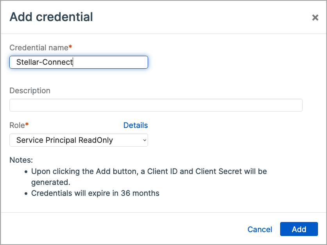Click the chevron arrow on Role selector
Viewport: 327px width, 245px height.
pos(144,140)
